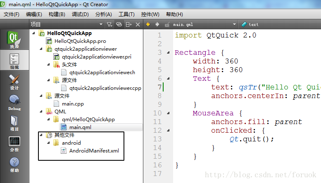
Task: Click 'height: 360' in the editor
Action: [x=218, y=70]
